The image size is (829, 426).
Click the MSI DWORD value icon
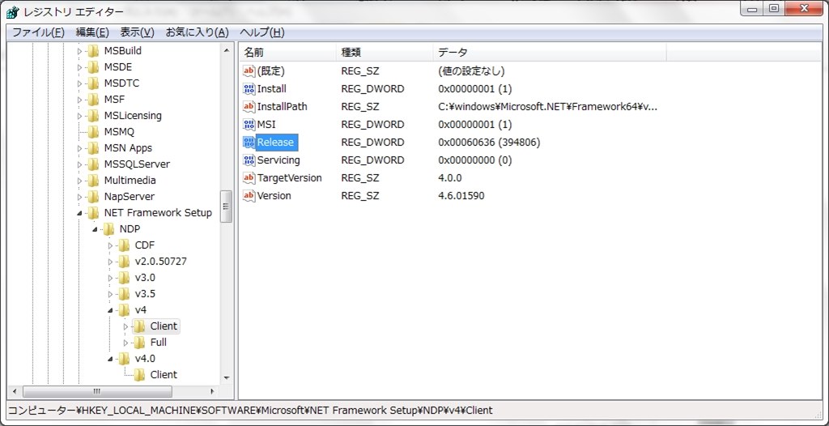(249, 125)
